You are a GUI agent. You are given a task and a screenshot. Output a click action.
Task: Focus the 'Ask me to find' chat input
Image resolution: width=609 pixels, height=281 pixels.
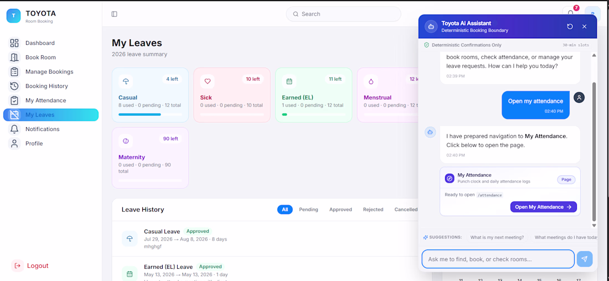[498, 259]
